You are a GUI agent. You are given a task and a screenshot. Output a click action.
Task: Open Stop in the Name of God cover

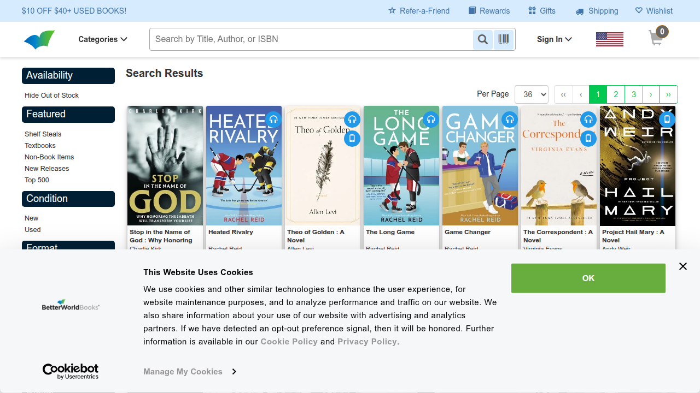point(165,166)
